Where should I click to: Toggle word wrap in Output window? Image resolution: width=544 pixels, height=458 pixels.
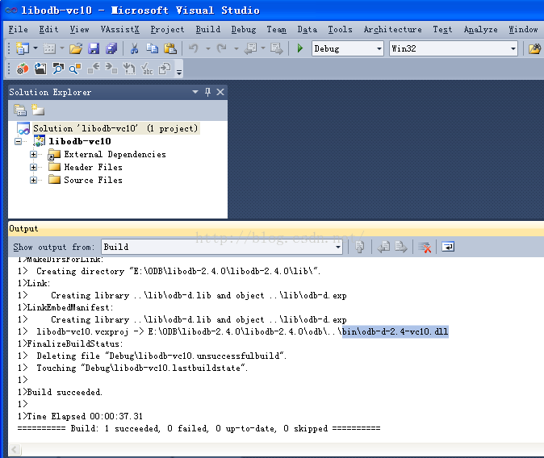[448, 247]
